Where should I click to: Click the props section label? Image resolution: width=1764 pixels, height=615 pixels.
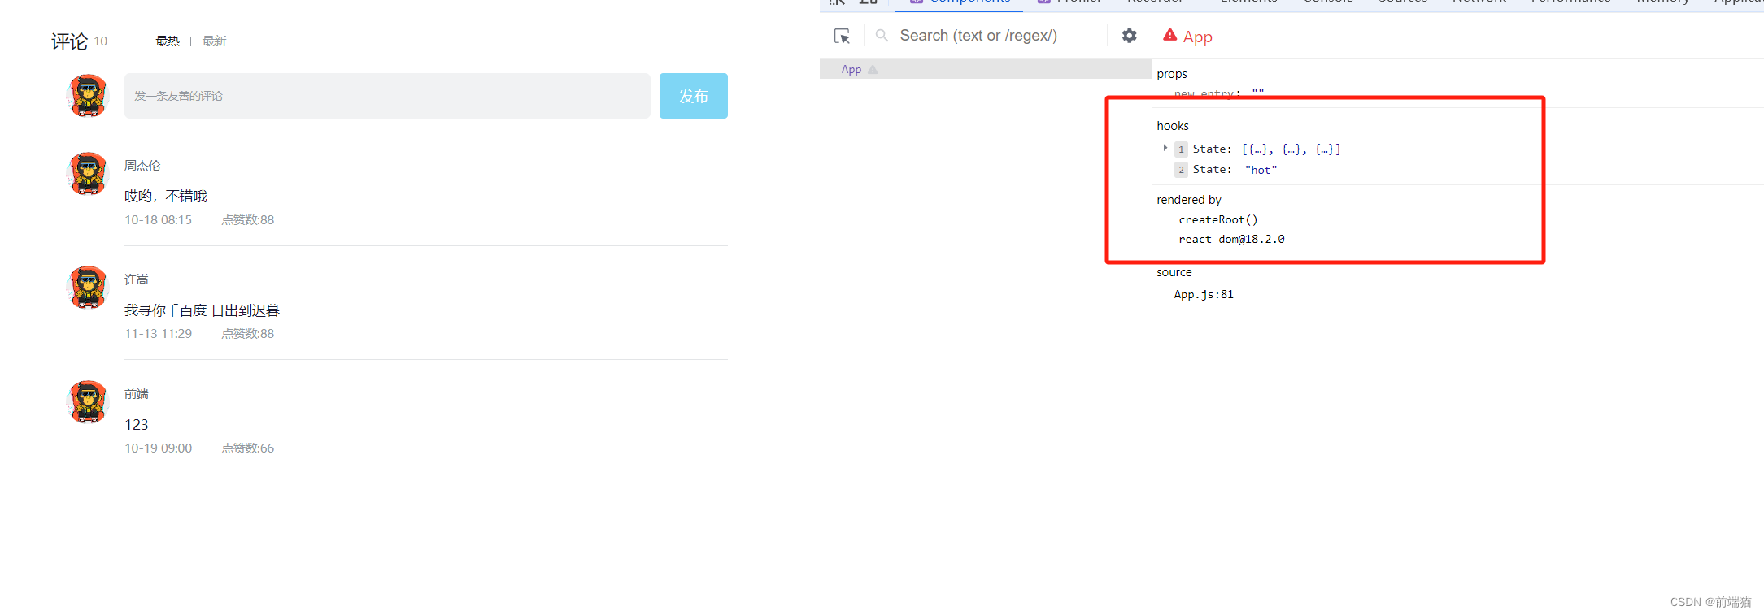click(x=1172, y=74)
